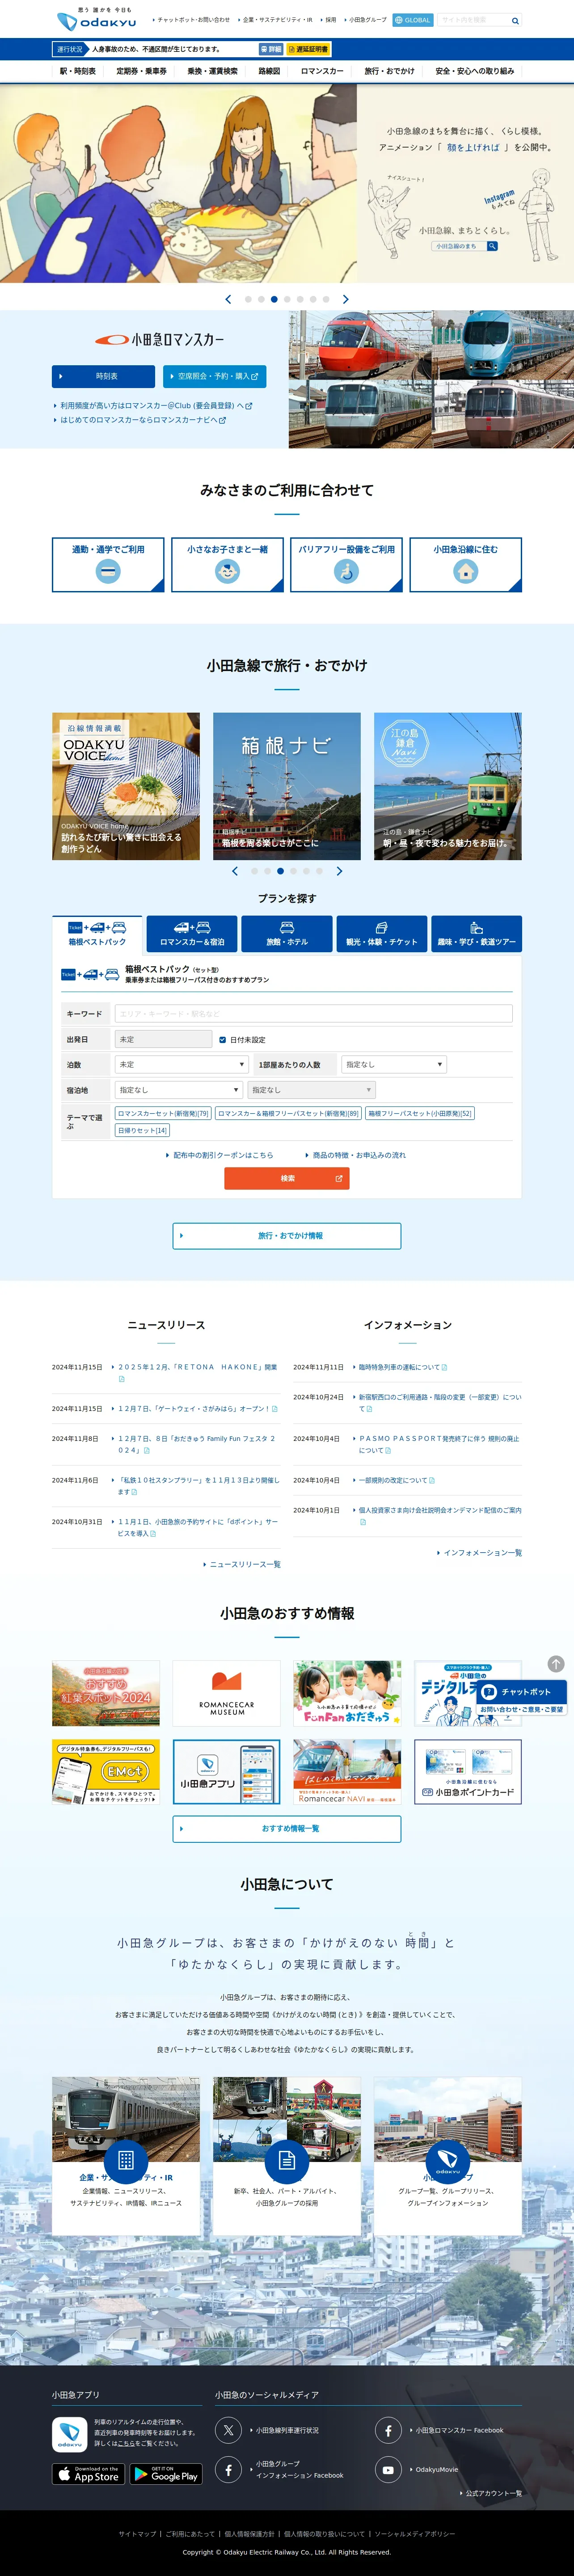Click the おすすめ情報一覧 button
Image resolution: width=574 pixels, height=2576 pixels.
pyautogui.click(x=287, y=1829)
